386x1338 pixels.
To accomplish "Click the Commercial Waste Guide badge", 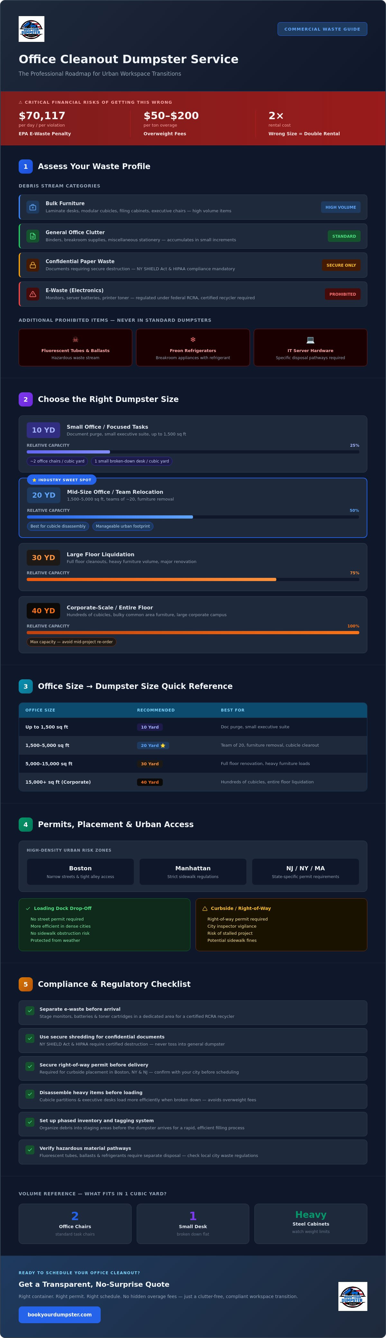I will pyautogui.click(x=322, y=29).
